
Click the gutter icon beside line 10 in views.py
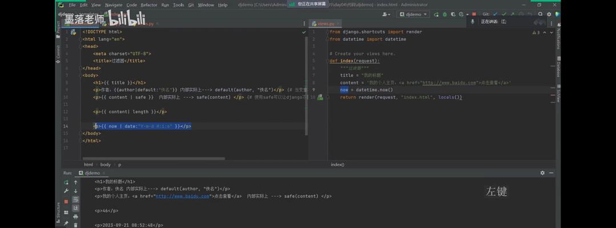(x=320, y=97)
